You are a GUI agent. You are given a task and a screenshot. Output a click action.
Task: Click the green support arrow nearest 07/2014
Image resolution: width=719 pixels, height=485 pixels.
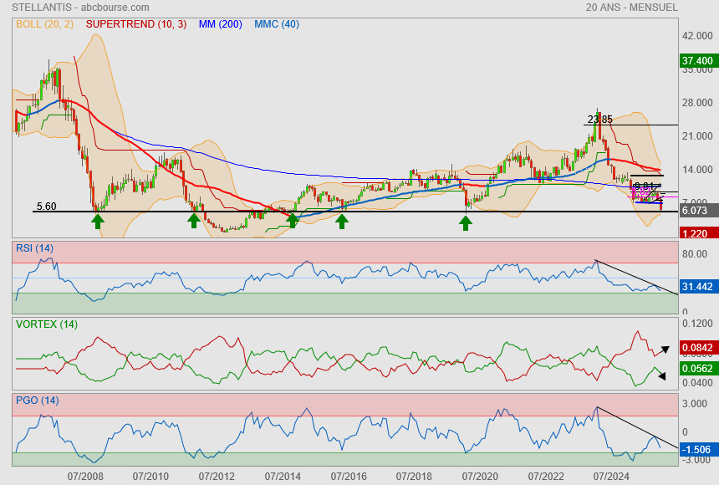(292, 221)
